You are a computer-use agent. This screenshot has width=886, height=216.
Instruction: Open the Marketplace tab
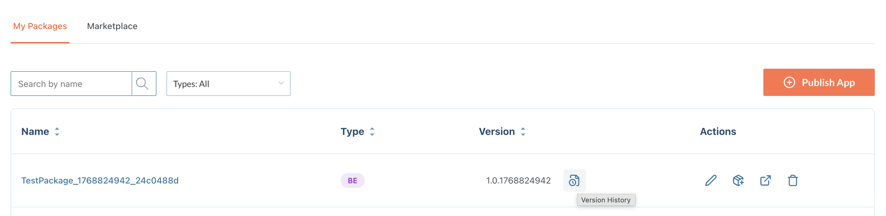click(x=112, y=26)
